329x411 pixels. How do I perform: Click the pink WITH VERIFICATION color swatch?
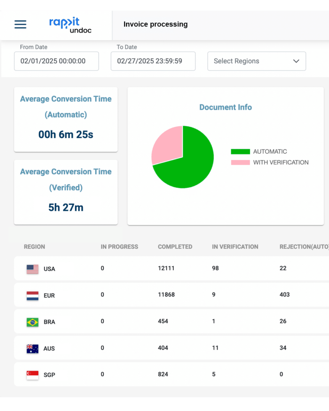(x=241, y=162)
